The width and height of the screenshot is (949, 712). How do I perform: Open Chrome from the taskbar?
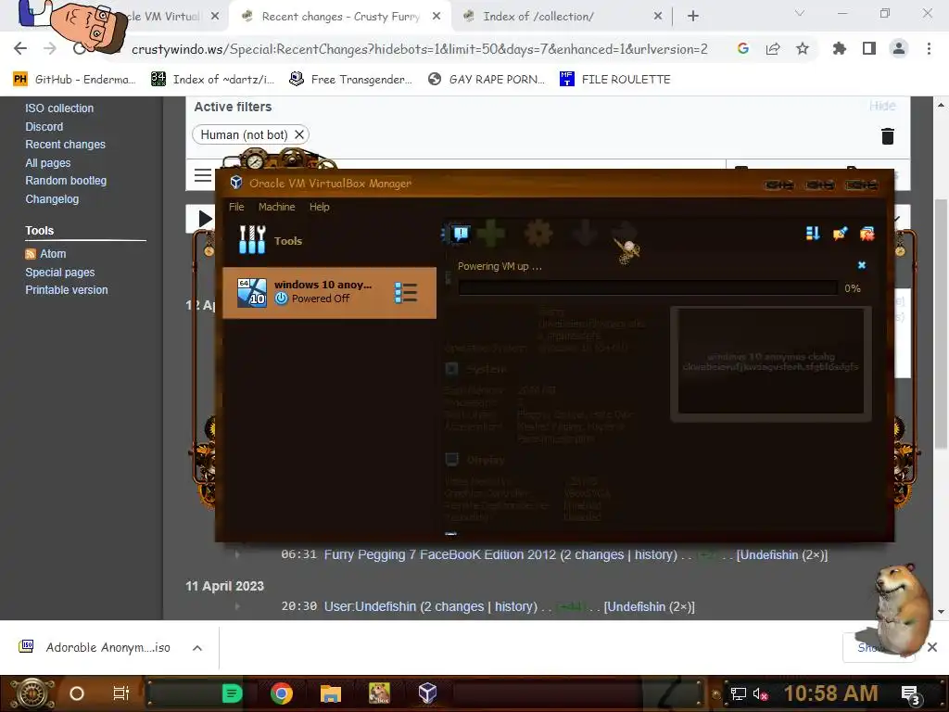pyautogui.click(x=282, y=693)
